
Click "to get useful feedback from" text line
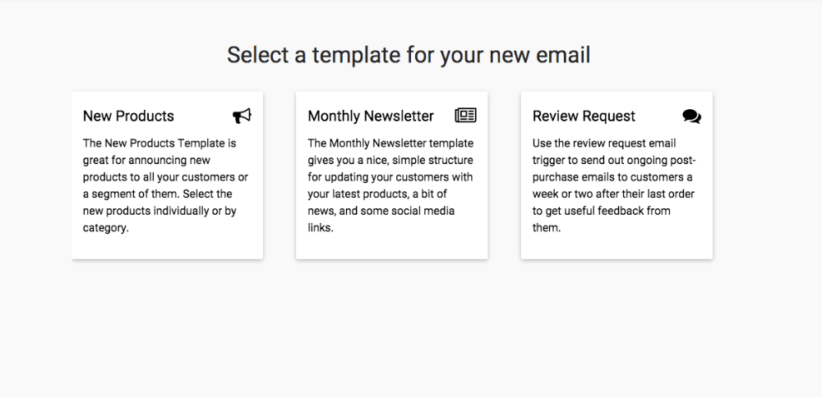[x=601, y=211]
